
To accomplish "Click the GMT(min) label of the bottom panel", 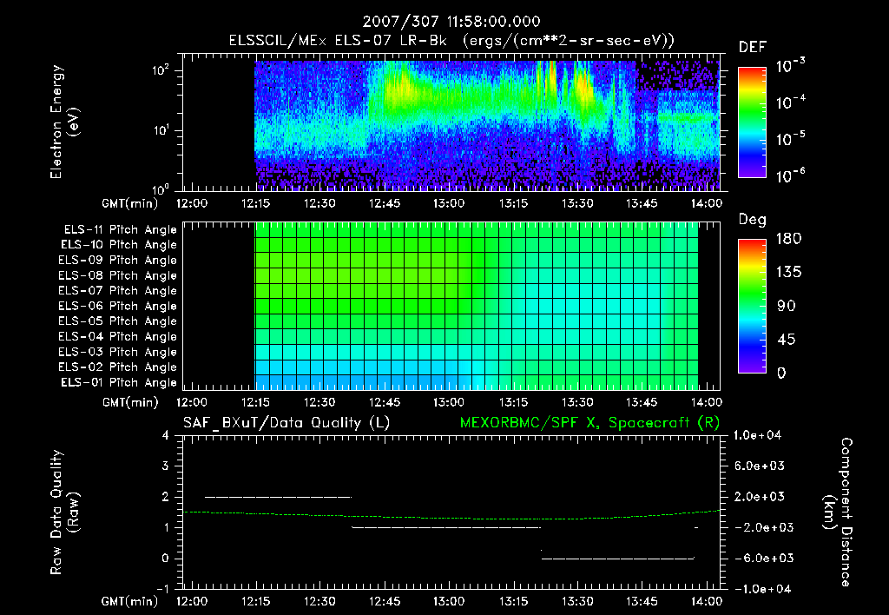I will tap(130, 602).
